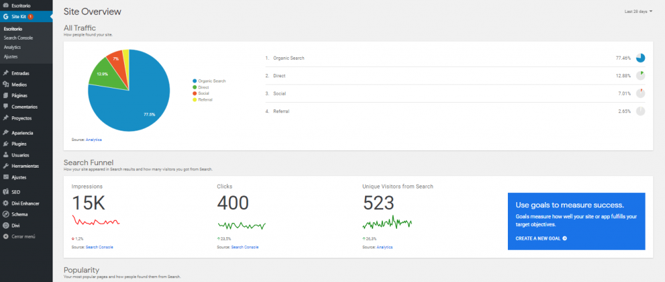Screen dimensions: 665x282
Task: Open the Last 28 days dropdown
Action: (638, 12)
